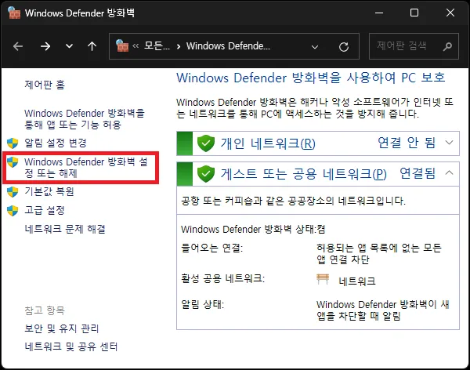Go up one level with the up arrow
The image size is (470, 370).
[x=92, y=46]
